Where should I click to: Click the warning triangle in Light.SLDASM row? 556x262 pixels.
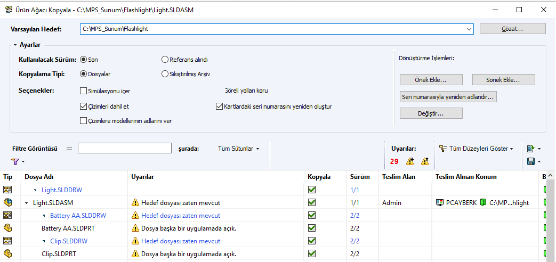click(135, 202)
